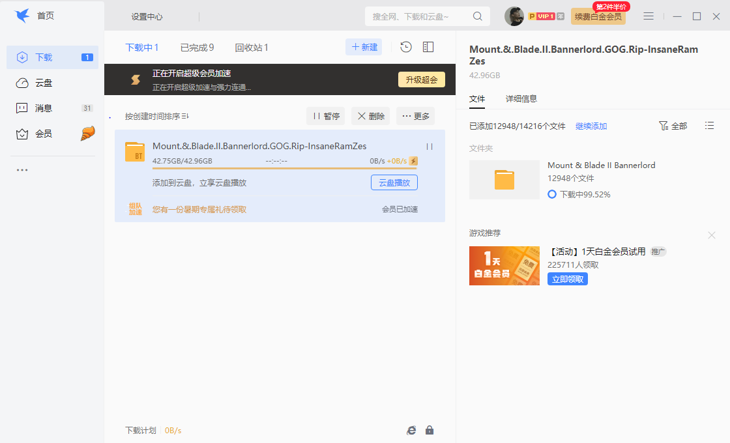The height and width of the screenshot is (443, 730).
Task: Click the 继续添加 continue adding link
Action: click(x=591, y=125)
